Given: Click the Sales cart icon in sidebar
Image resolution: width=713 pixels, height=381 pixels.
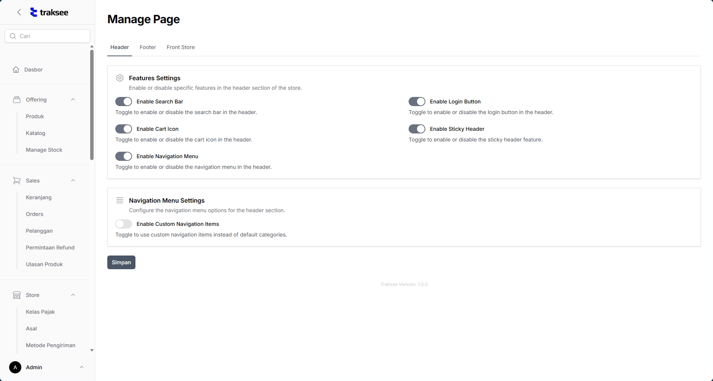Looking at the screenshot, I should pos(17,181).
